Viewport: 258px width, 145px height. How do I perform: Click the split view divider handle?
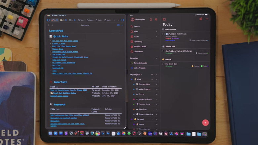click(x=127, y=72)
